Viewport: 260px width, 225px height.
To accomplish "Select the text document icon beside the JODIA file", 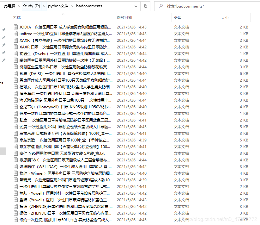I will [16, 27].
